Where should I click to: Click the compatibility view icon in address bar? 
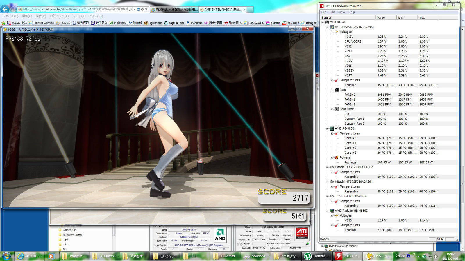pos(138,9)
